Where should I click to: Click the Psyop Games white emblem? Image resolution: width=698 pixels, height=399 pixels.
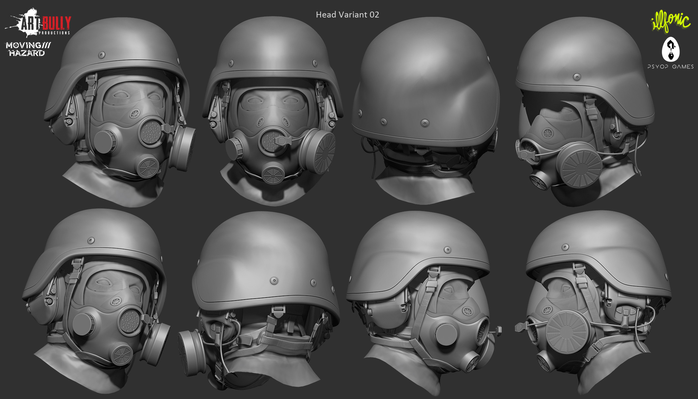pos(671,49)
